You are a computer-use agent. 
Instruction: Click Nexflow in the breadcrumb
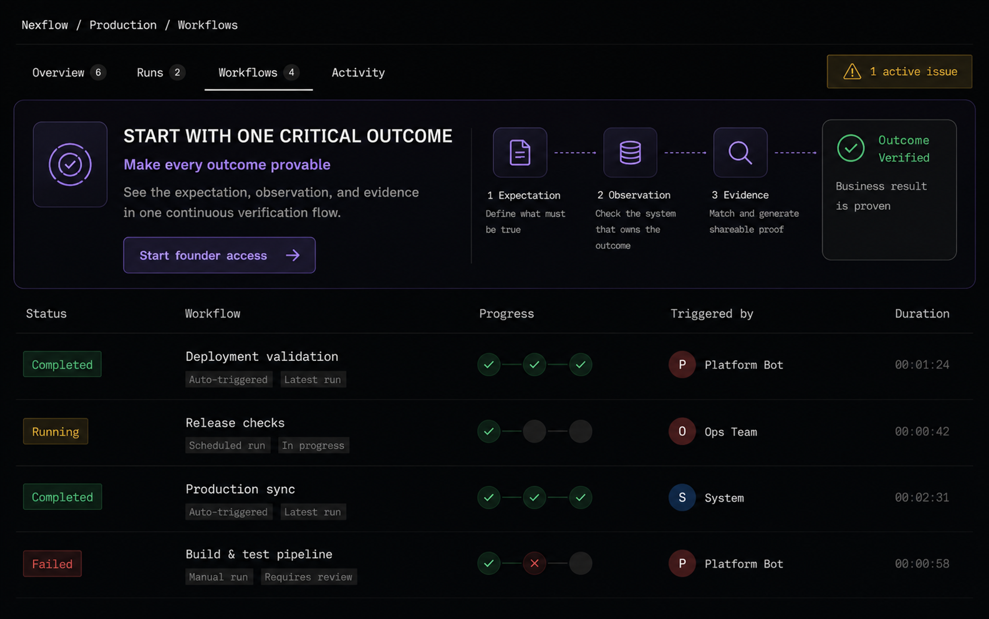45,25
